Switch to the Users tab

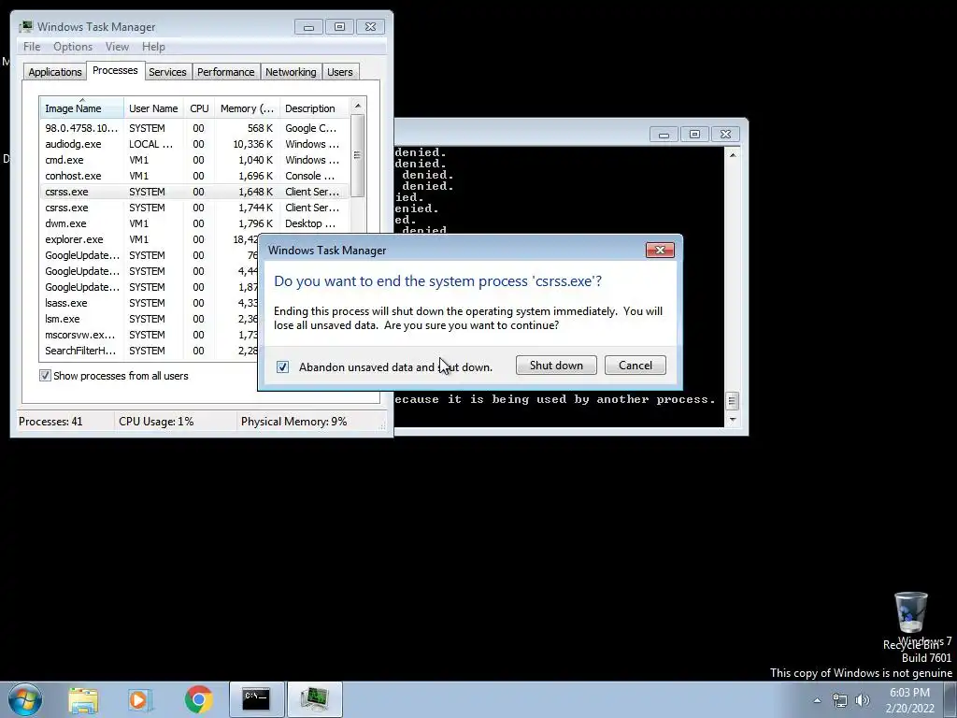coord(340,72)
